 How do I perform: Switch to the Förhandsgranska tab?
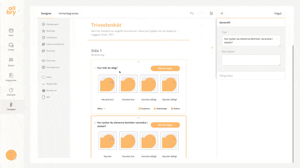tap(69, 13)
